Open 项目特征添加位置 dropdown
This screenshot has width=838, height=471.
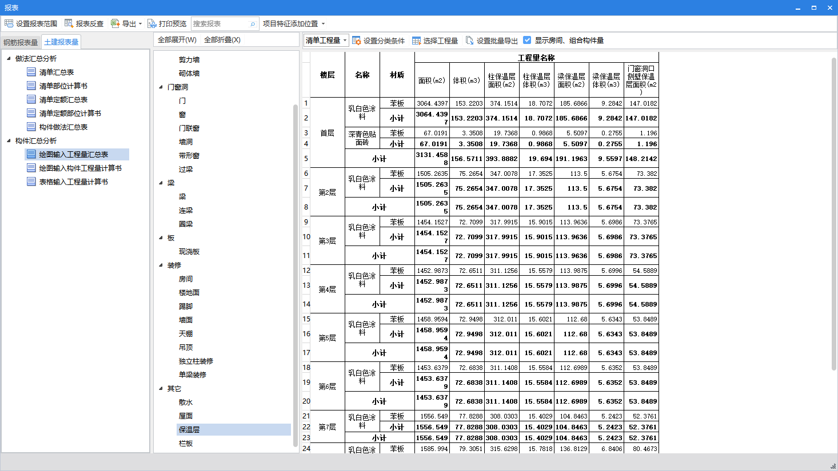[x=323, y=24]
